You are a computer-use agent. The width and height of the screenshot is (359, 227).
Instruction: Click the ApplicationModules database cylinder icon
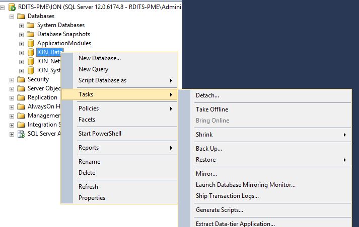coord(31,43)
